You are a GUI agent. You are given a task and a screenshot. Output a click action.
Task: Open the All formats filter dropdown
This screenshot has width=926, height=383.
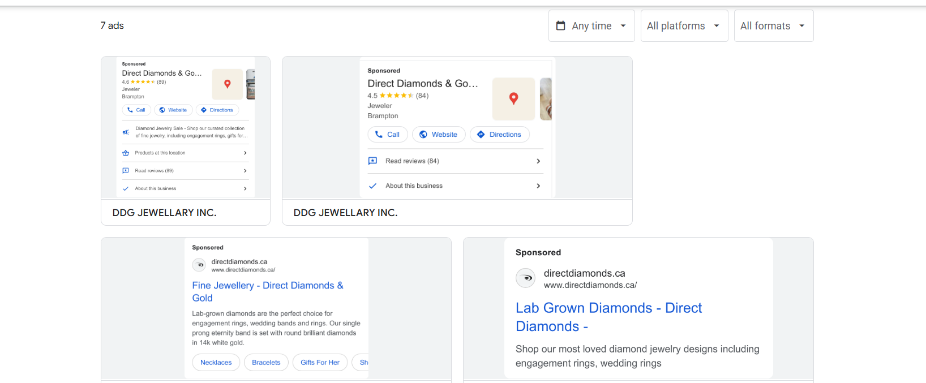click(x=774, y=25)
